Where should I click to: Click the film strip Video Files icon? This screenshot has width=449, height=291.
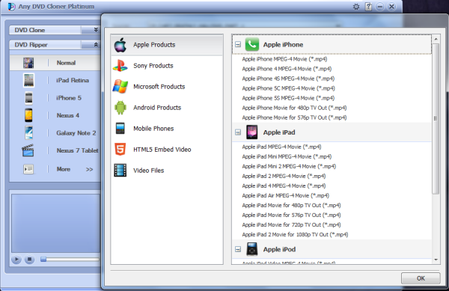[x=120, y=171]
